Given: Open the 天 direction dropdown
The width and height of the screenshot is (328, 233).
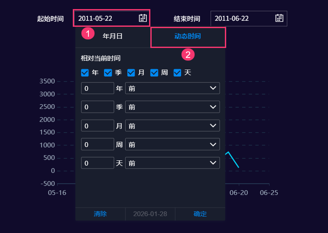Looking at the screenshot, I should tap(172, 163).
